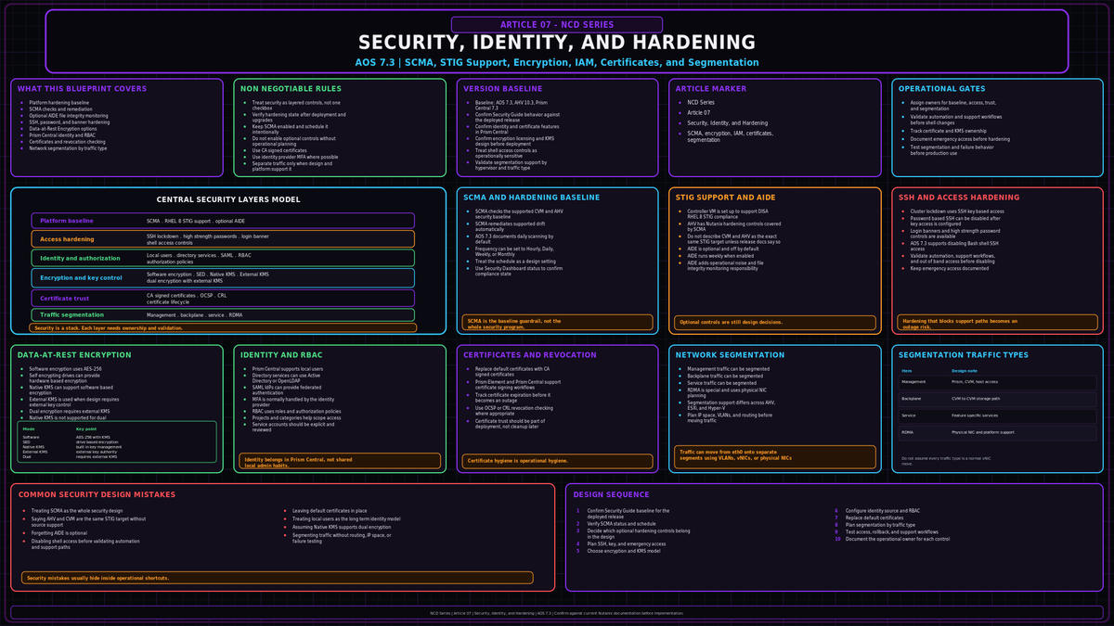This screenshot has width=1114, height=626.
Task: Select the 'Traffic segmentation' layer row
Action: (223, 315)
